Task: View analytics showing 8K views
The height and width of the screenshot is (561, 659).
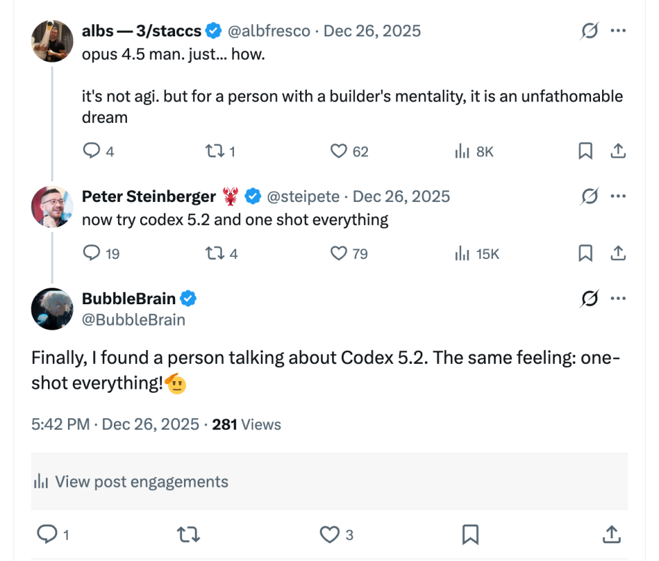Action: tap(463, 151)
